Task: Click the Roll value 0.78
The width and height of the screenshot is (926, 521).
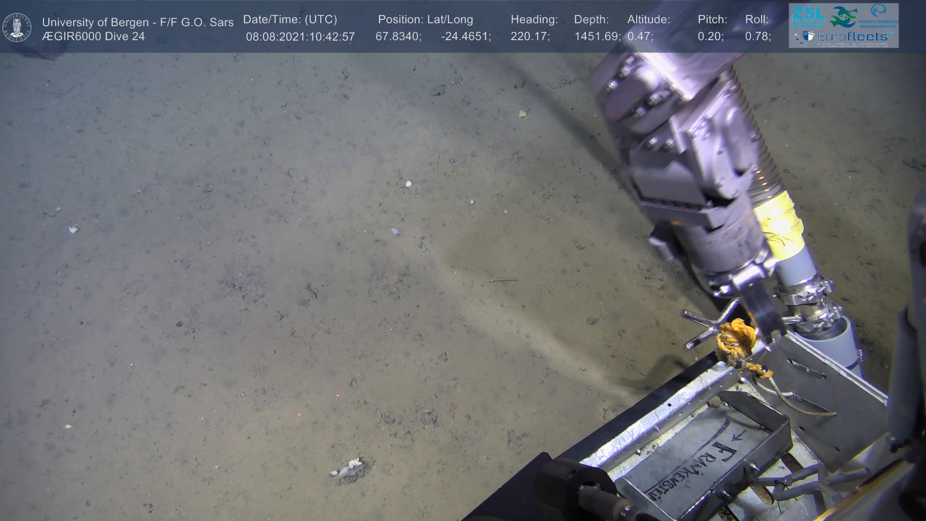Action: 757,37
